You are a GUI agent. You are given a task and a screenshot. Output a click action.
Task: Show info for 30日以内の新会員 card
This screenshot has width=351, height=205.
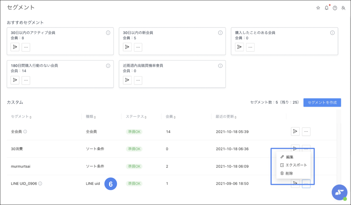pyautogui.click(x=220, y=33)
